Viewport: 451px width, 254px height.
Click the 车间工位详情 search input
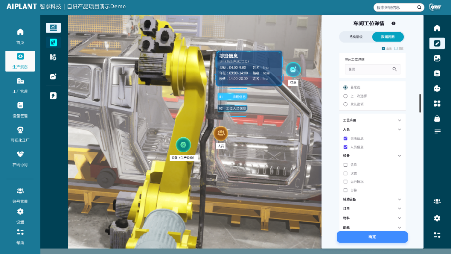tap(372, 69)
